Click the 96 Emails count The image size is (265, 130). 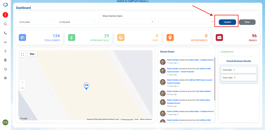click(254, 36)
